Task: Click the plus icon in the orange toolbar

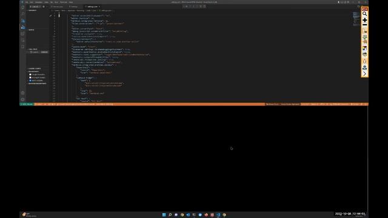Action: click(x=365, y=20)
